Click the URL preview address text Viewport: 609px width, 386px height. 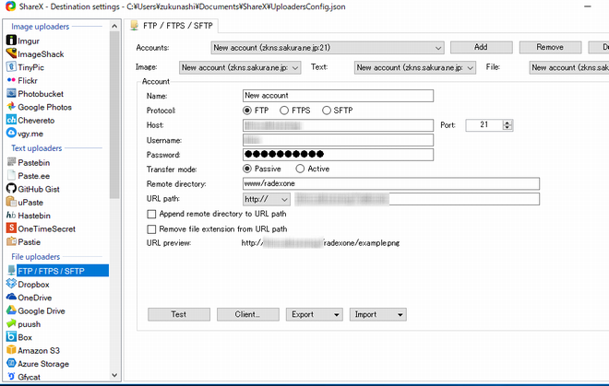[320, 243]
